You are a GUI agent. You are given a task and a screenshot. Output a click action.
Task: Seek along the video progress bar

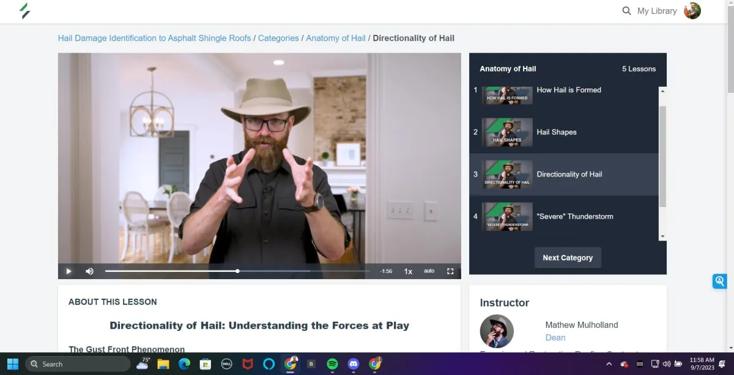237,271
